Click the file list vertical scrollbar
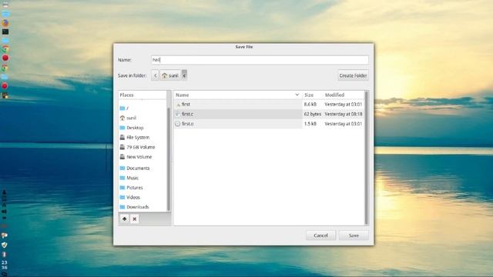Viewport: 493px width, 277px height. click(x=367, y=158)
